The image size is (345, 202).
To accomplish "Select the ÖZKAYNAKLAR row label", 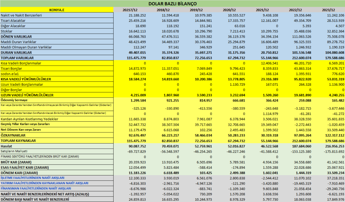I will 13,135.
